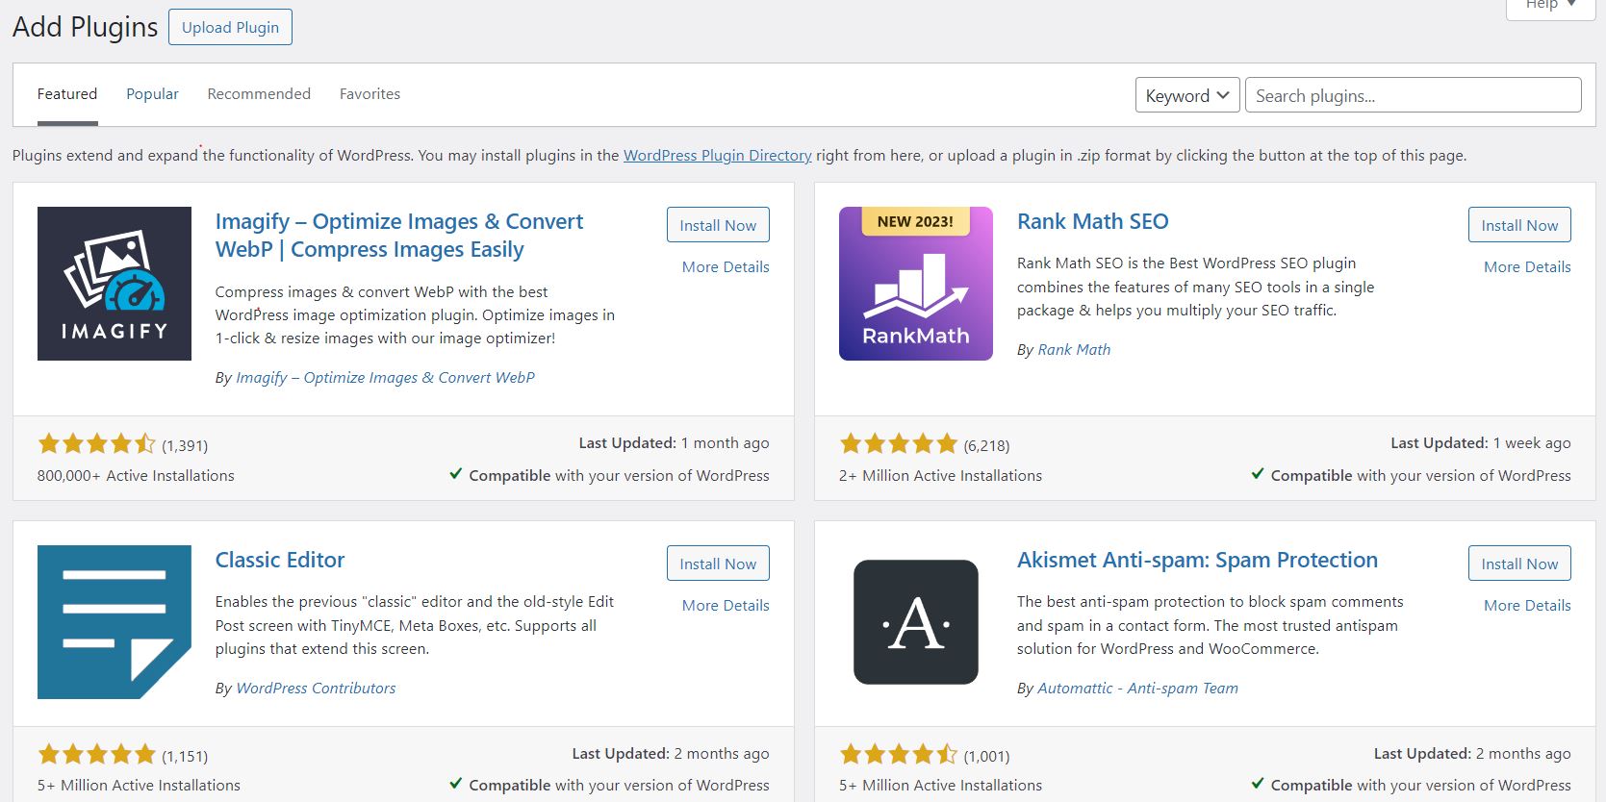Install the Imagify plugin now

(x=718, y=225)
